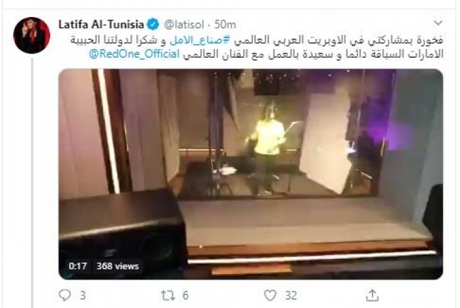Open the 50m tweet timestamp
The image size is (460, 308).
click(225, 24)
